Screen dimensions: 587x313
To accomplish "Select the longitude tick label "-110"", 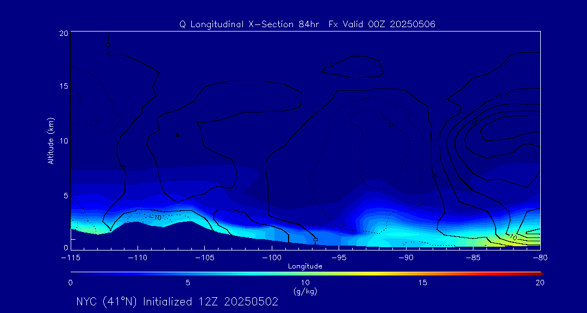I will [x=138, y=258].
